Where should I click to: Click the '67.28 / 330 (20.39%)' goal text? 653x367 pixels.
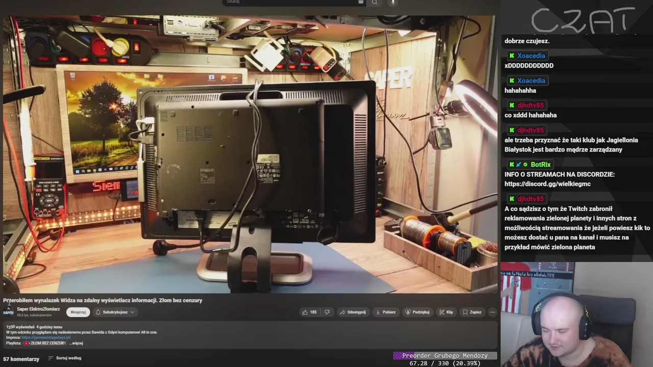click(445, 363)
